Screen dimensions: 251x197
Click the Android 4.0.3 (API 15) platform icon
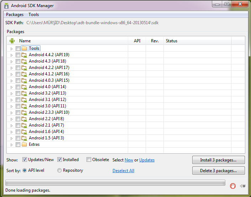(24, 80)
